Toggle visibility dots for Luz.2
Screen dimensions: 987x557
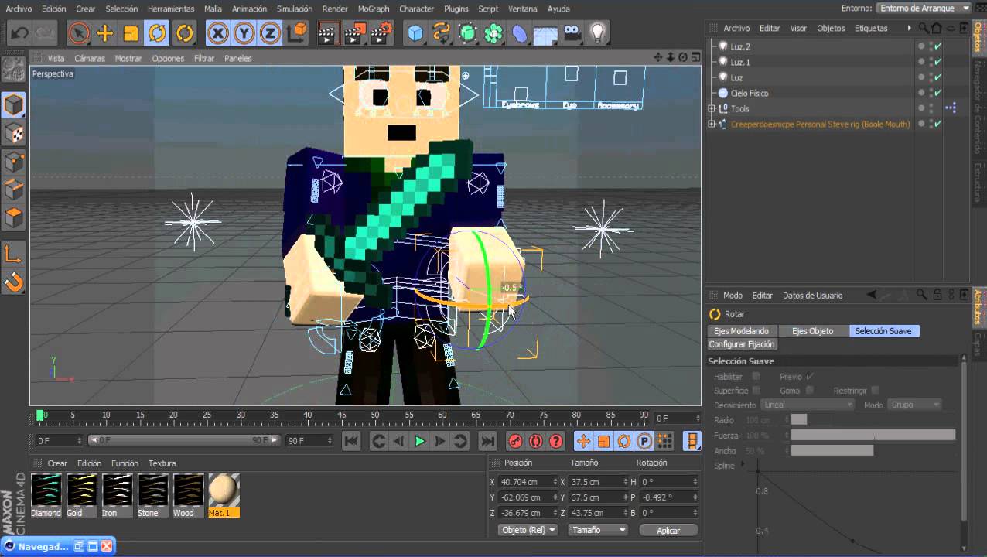coord(931,46)
